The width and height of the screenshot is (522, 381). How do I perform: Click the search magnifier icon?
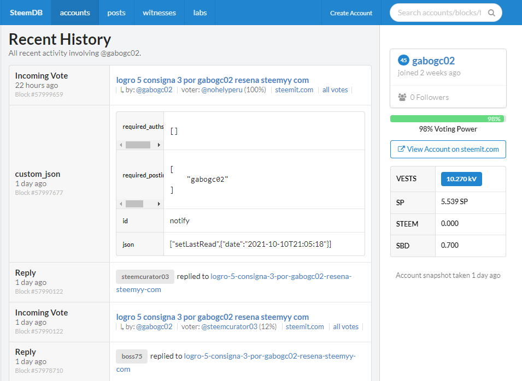(491, 13)
